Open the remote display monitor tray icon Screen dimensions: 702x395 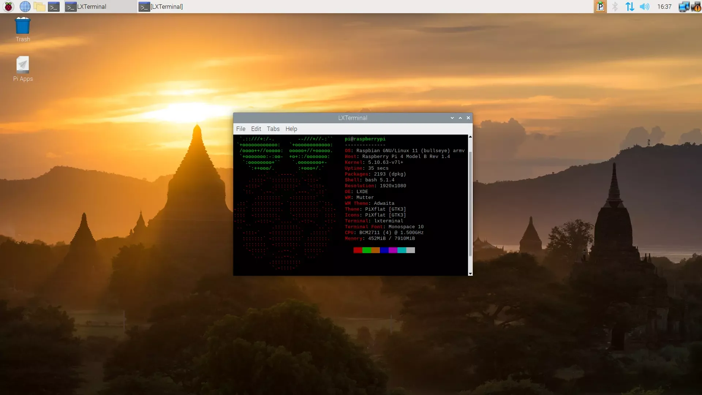point(684,7)
